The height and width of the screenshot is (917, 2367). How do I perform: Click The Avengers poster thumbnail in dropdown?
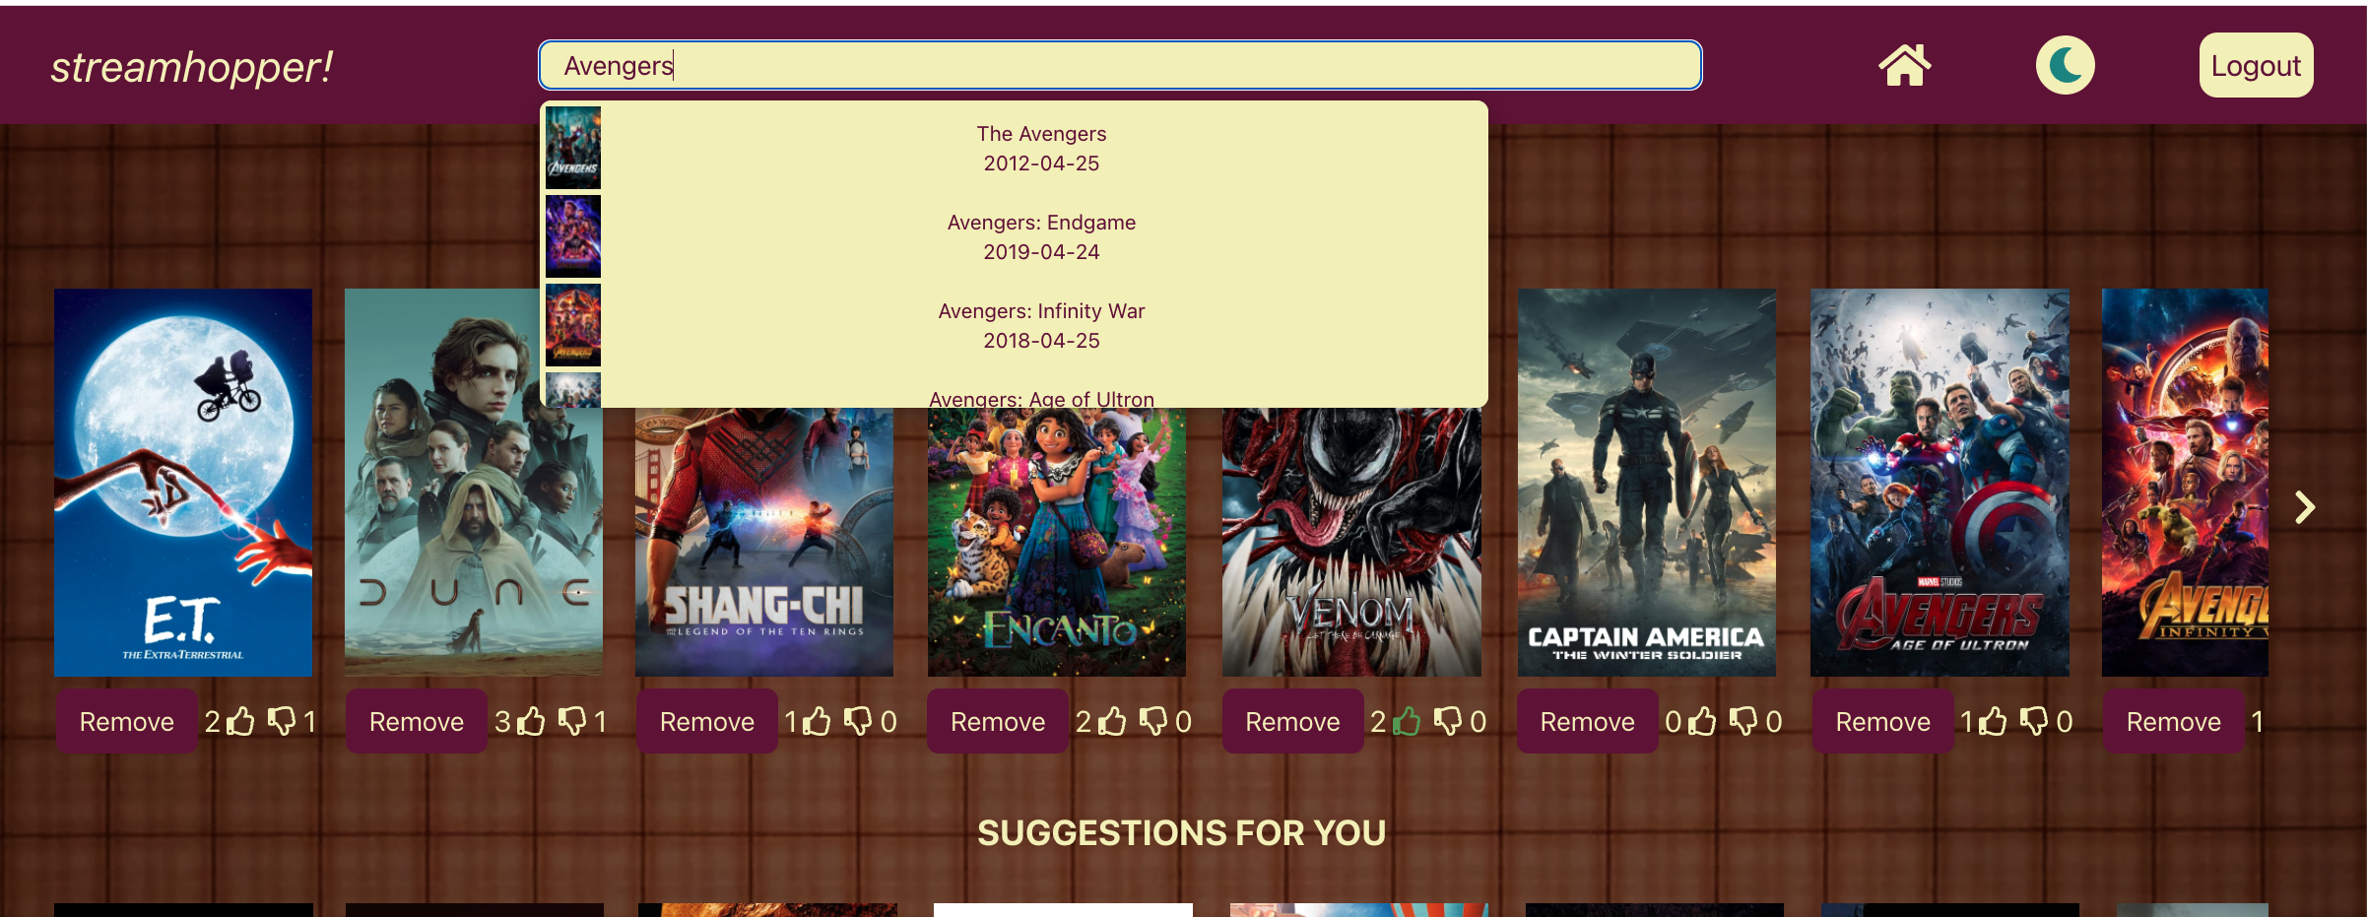pyautogui.click(x=573, y=148)
